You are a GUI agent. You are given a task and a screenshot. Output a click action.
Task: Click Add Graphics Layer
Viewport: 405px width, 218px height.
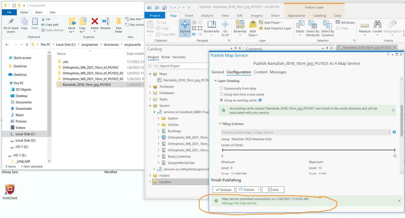coord(275,28)
